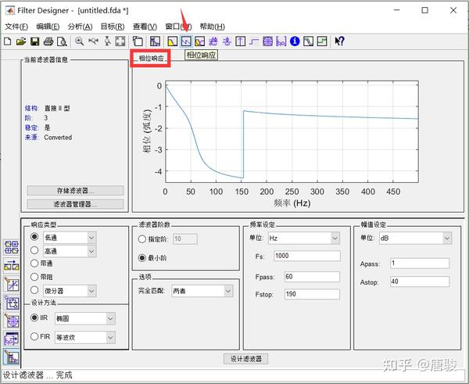Screen dimensions: 469x384
Task: Select the Zoom In magnifier tool
Action: (79, 41)
